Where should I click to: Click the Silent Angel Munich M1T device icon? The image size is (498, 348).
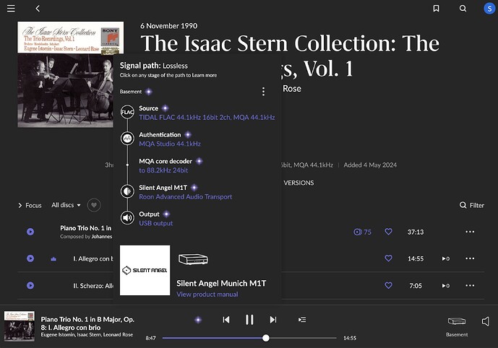click(x=193, y=259)
